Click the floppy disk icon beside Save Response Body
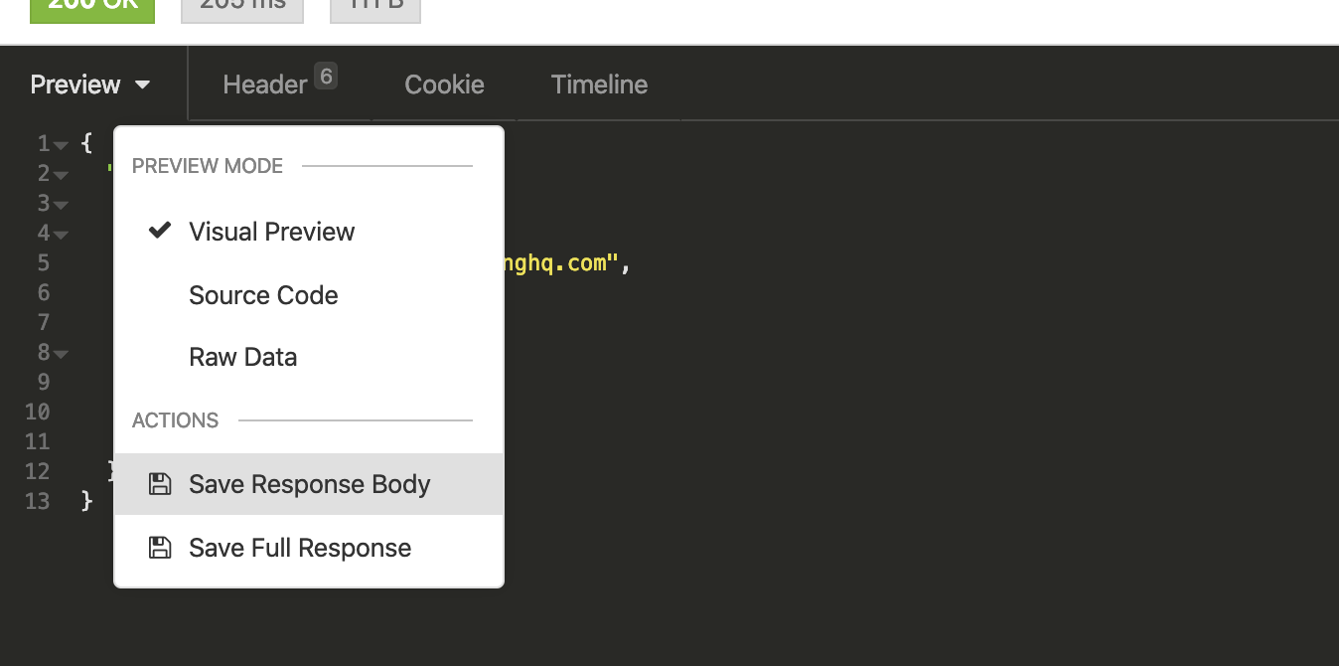The height and width of the screenshot is (666, 1339). tap(161, 484)
